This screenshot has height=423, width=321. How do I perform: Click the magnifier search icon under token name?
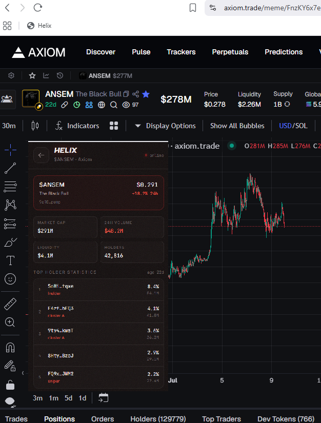point(114,105)
